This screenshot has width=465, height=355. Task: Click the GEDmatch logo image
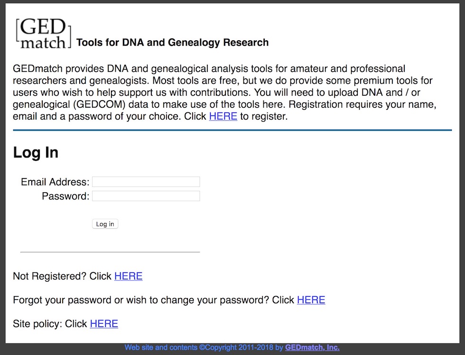pyautogui.click(x=43, y=34)
